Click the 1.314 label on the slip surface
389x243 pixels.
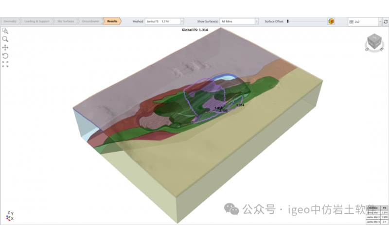click(240, 105)
